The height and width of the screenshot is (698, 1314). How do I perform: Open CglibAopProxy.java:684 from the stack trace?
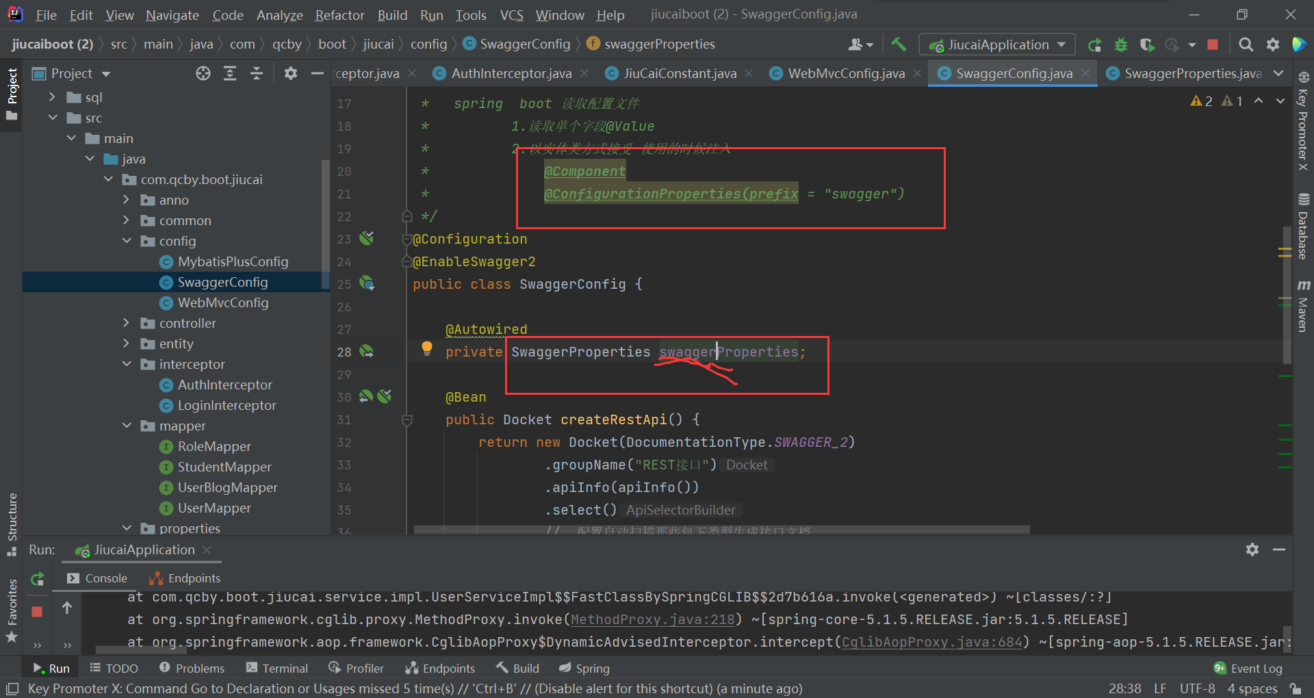[931, 642]
